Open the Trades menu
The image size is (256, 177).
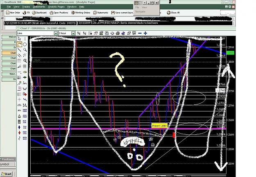[x=26, y=7]
